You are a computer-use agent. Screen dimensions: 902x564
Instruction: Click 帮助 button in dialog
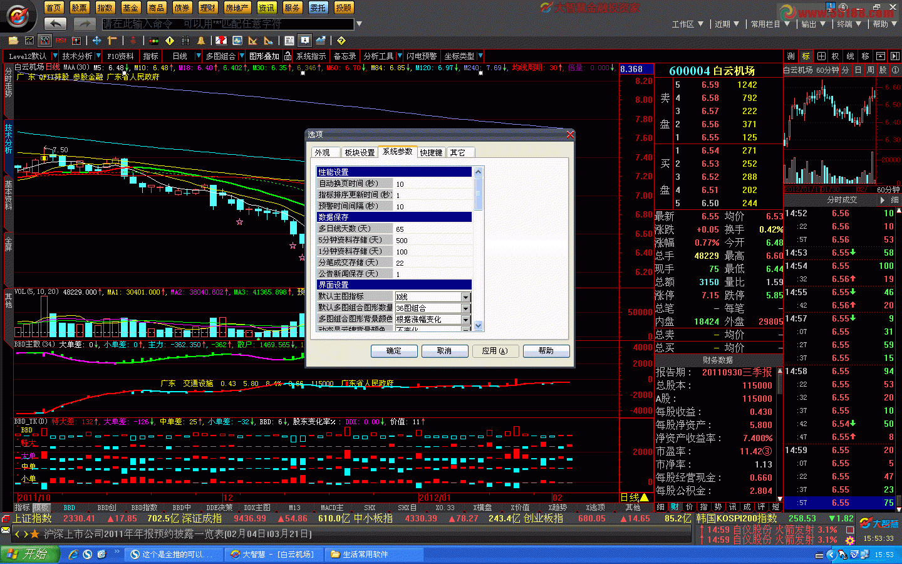(546, 351)
